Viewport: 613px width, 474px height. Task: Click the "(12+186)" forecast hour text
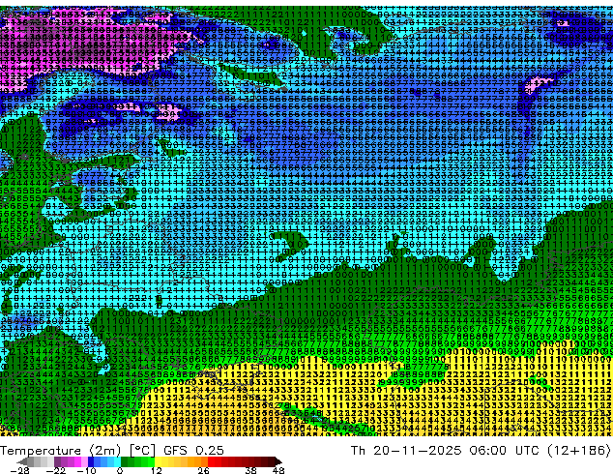(x=578, y=451)
